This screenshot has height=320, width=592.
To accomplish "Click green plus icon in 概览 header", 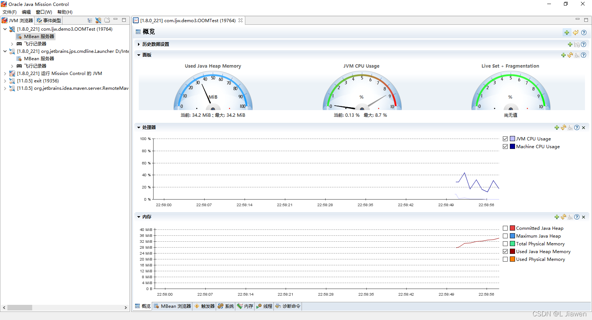I will point(567,33).
